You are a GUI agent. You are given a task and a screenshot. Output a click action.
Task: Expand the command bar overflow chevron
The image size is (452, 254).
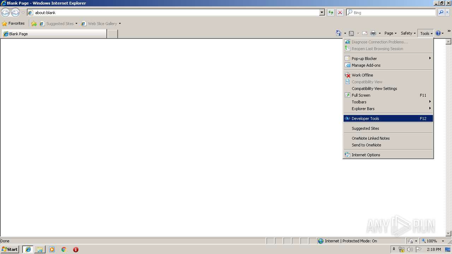449,31
